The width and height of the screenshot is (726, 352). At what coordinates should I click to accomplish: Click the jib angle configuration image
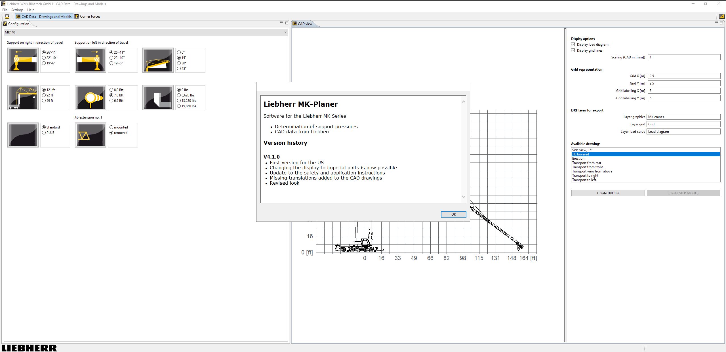coord(158,60)
